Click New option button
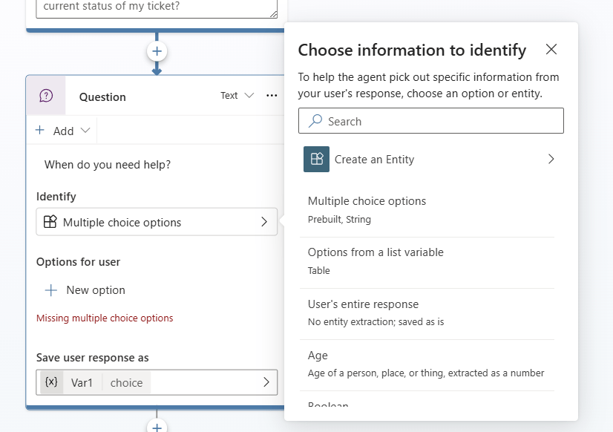This screenshot has height=432, width=613. click(x=85, y=290)
